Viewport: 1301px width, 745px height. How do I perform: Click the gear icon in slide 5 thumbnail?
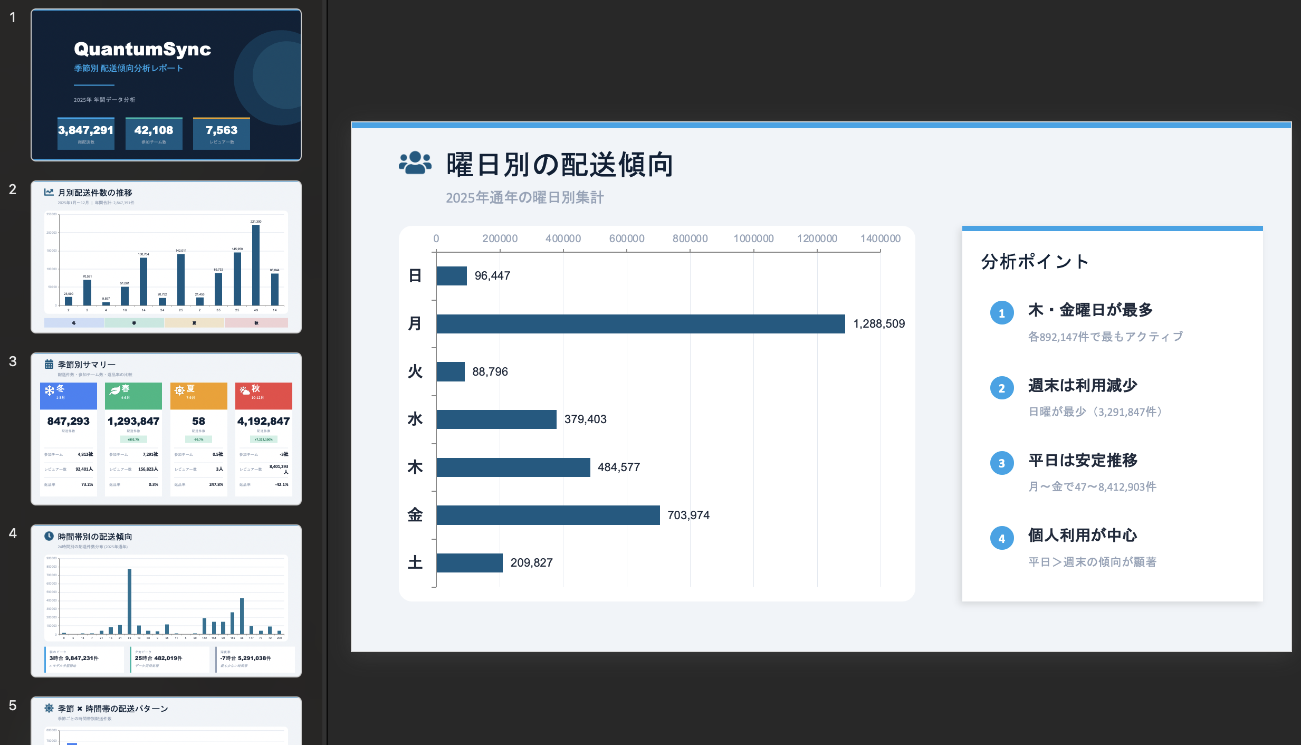click(49, 708)
